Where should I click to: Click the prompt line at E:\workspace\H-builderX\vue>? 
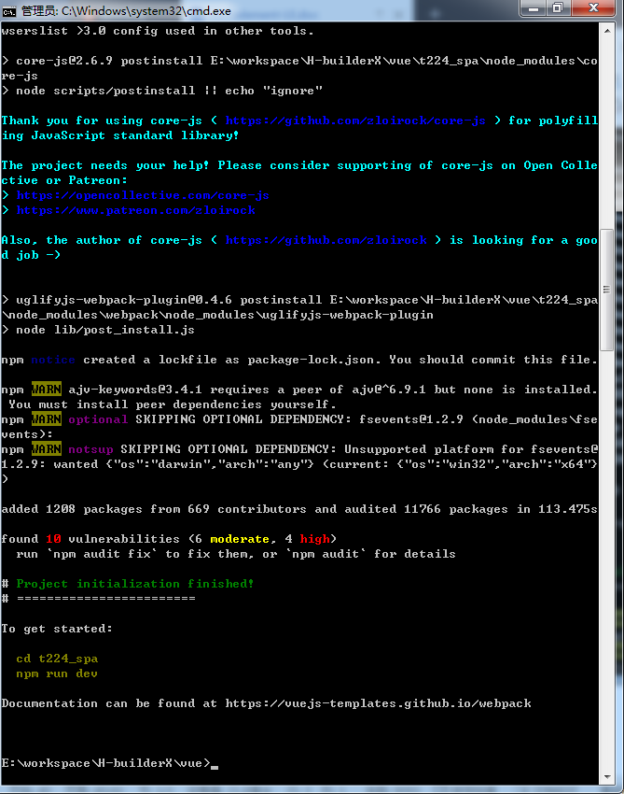(105, 763)
